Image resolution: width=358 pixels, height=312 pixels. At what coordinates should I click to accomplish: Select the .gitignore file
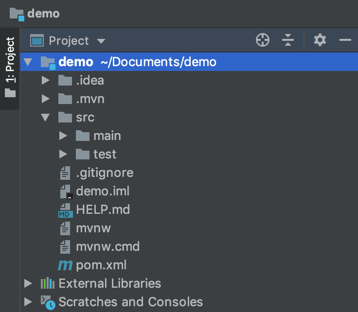[104, 173]
